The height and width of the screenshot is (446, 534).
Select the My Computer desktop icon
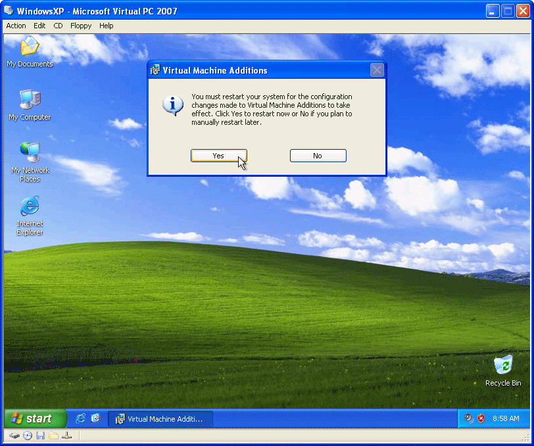coord(30,105)
